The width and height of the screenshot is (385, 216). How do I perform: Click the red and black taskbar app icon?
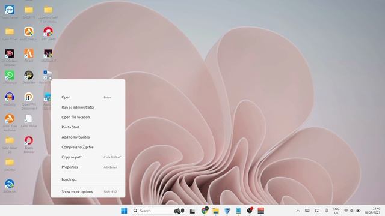(260, 211)
